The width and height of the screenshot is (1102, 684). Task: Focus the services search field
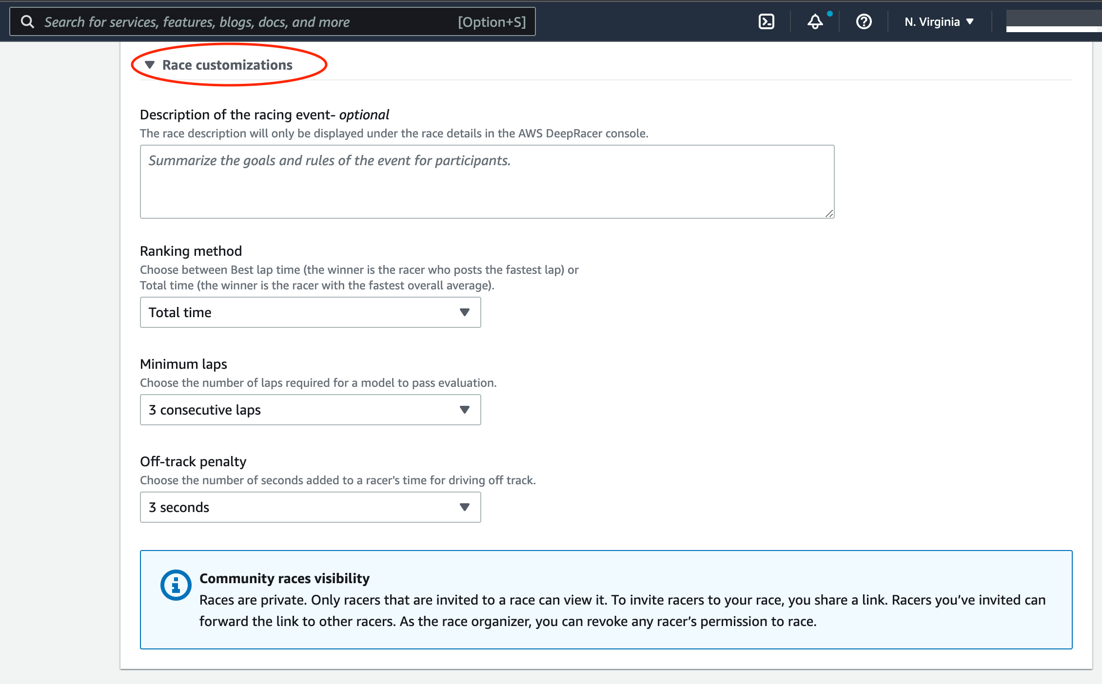[273, 22]
